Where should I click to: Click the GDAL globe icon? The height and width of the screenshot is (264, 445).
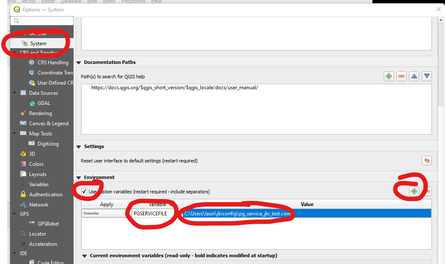tap(32, 103)
